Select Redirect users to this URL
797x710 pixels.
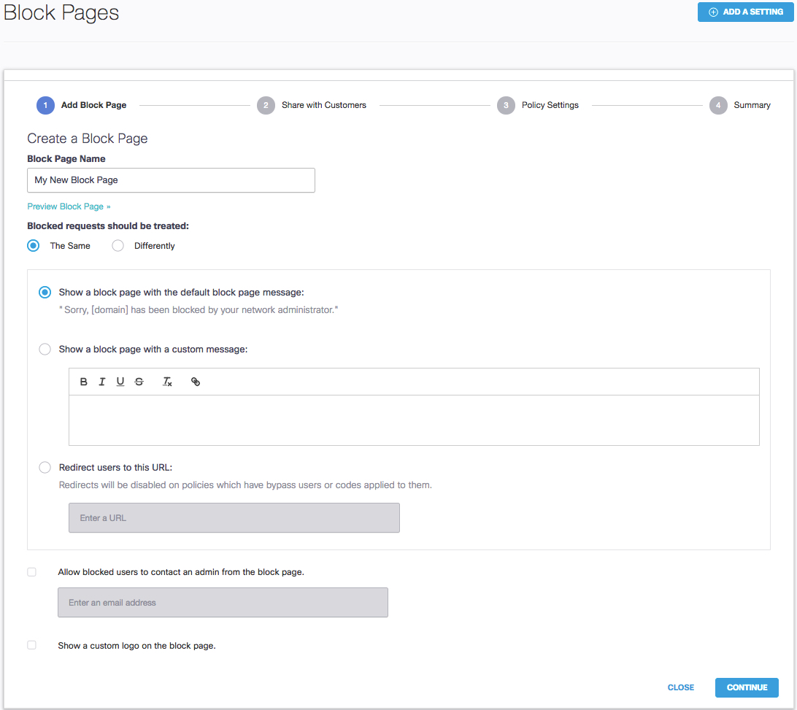tap(45, 467)
